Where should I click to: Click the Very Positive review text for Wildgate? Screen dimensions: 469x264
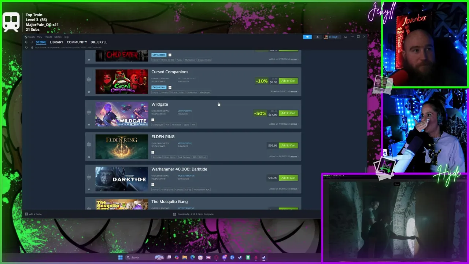coord(185,111)
